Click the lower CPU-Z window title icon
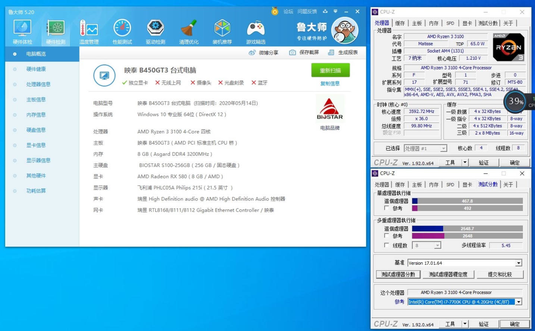The width and height of the screenshot is (535, 331). [x=375, y=173]
